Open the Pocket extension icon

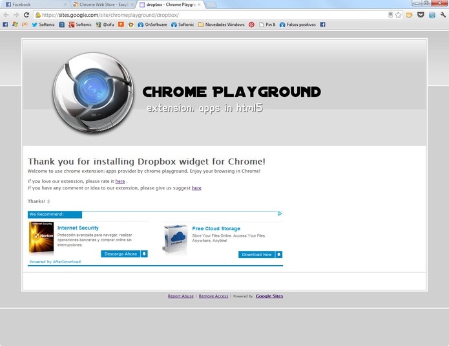[x=421, y=15]
